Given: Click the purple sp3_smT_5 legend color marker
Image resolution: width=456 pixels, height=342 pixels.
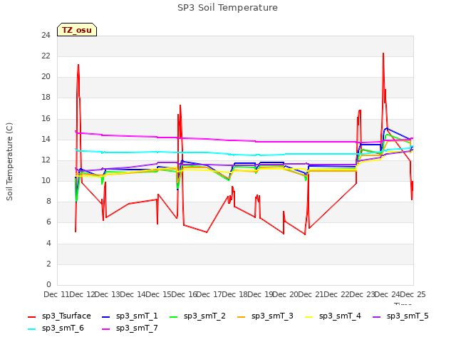Looking at the screenshot, I should click(x=377, y=316).
